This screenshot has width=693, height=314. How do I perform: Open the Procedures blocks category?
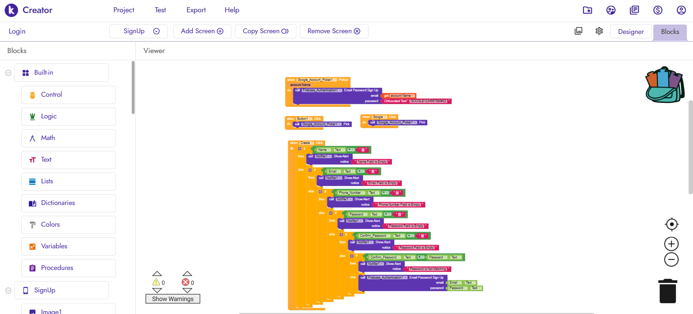click(69, 268)
